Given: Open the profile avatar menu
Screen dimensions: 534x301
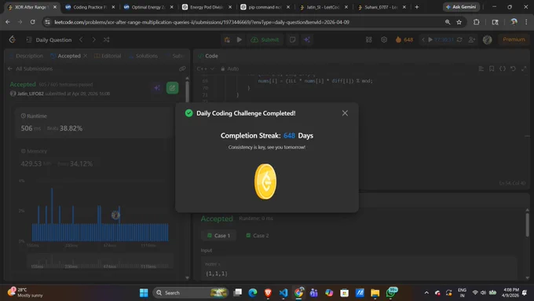Looking at the screenshot, I should pos(488,40).
